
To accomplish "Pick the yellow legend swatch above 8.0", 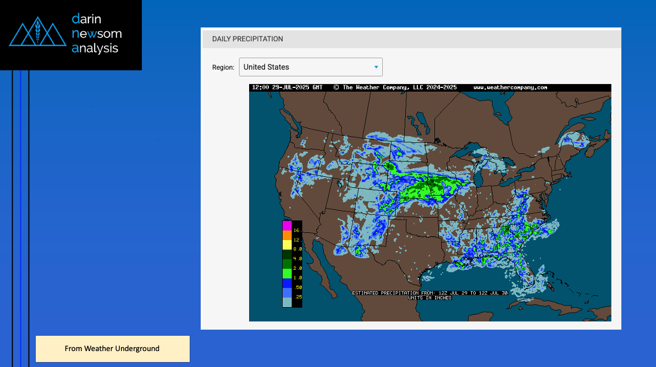I will tap(287, 245).
